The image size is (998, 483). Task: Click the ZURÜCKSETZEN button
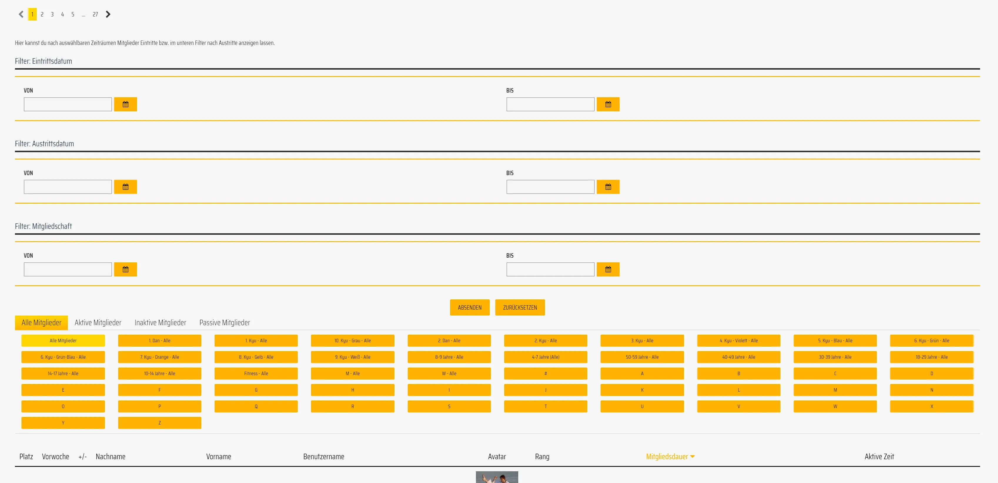point(520,308)
